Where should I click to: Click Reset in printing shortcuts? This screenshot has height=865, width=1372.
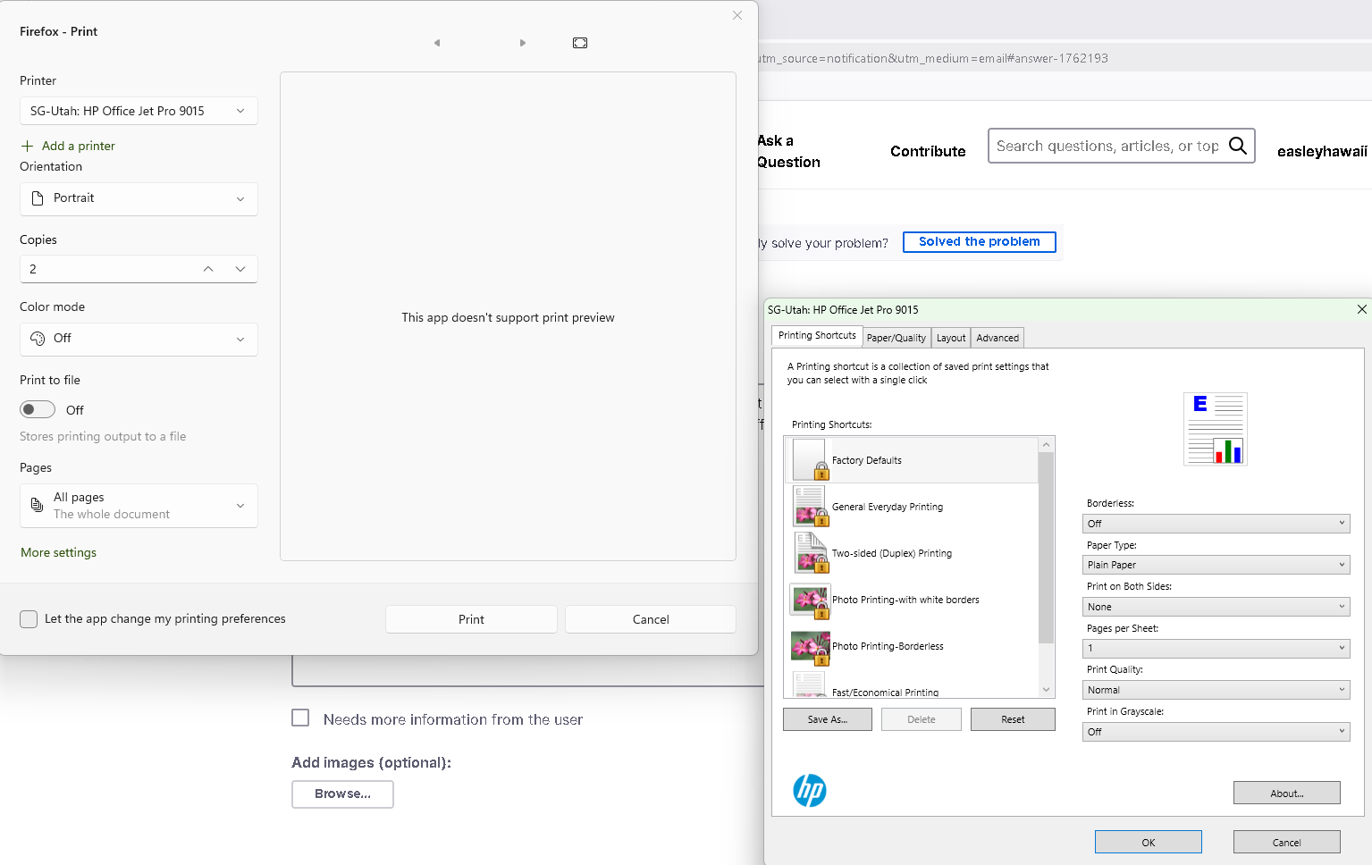[1013, 719]
